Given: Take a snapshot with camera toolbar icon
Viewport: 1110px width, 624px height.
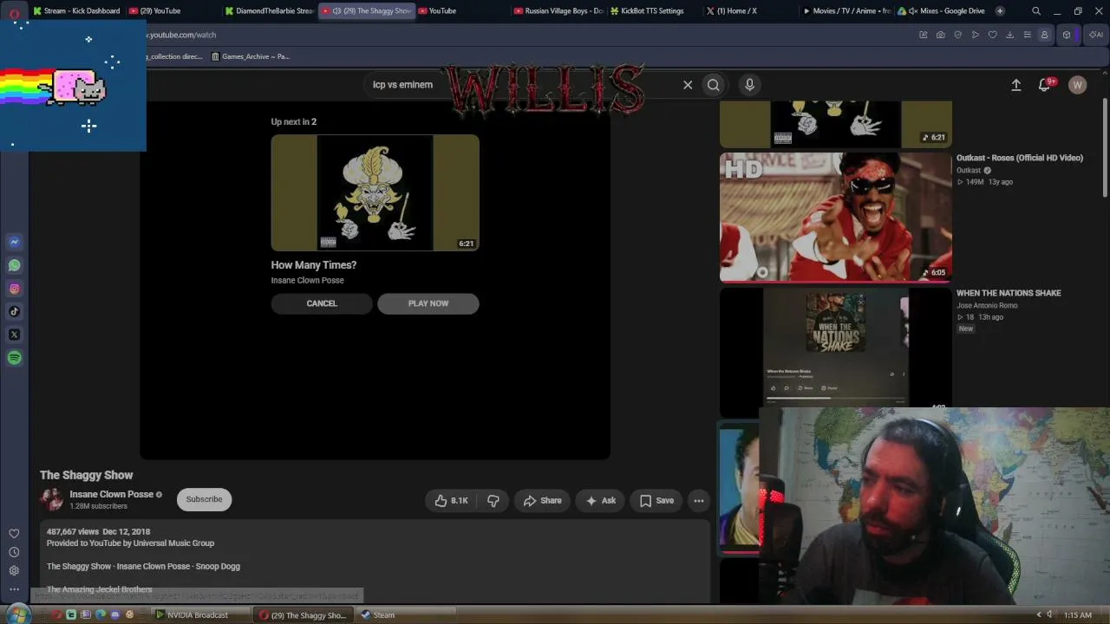Looking at the screenshot, I should pos(941,35).
